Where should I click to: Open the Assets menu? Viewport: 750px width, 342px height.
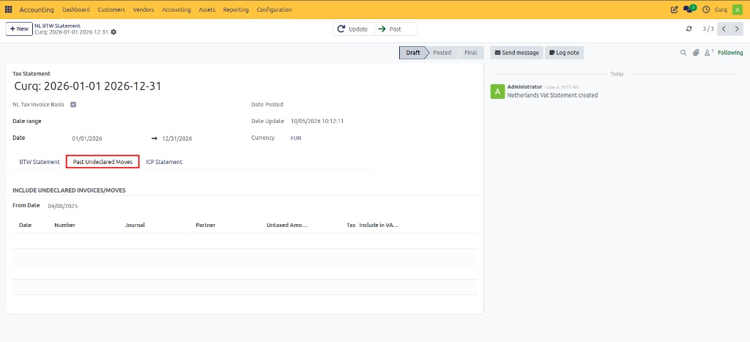point(207,10)
